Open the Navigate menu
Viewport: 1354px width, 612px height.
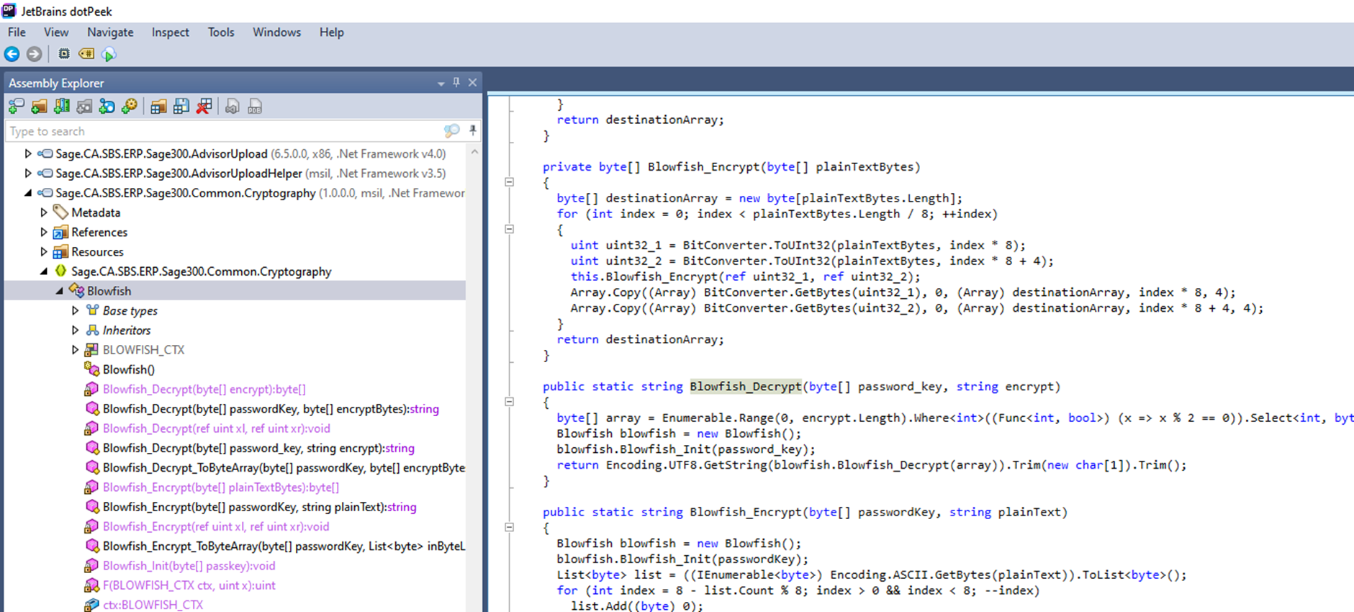point(110,32)
